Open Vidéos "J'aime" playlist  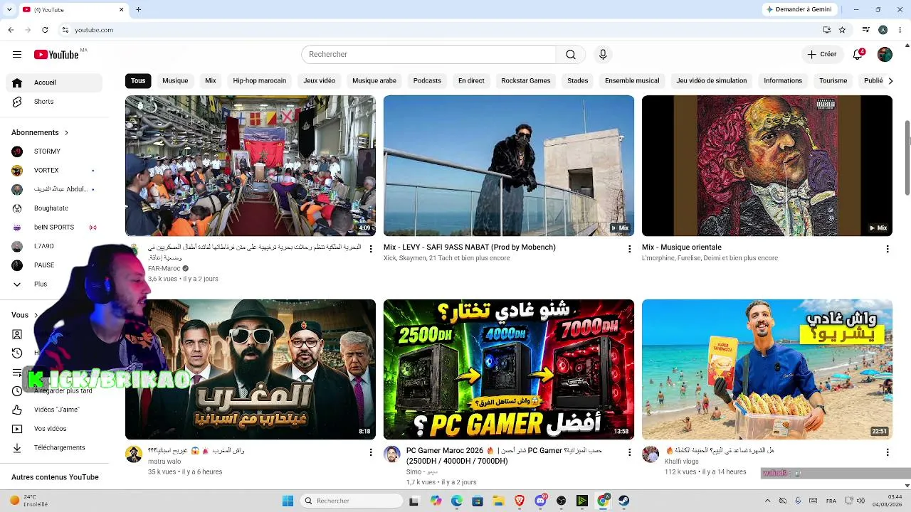[56, 410]
